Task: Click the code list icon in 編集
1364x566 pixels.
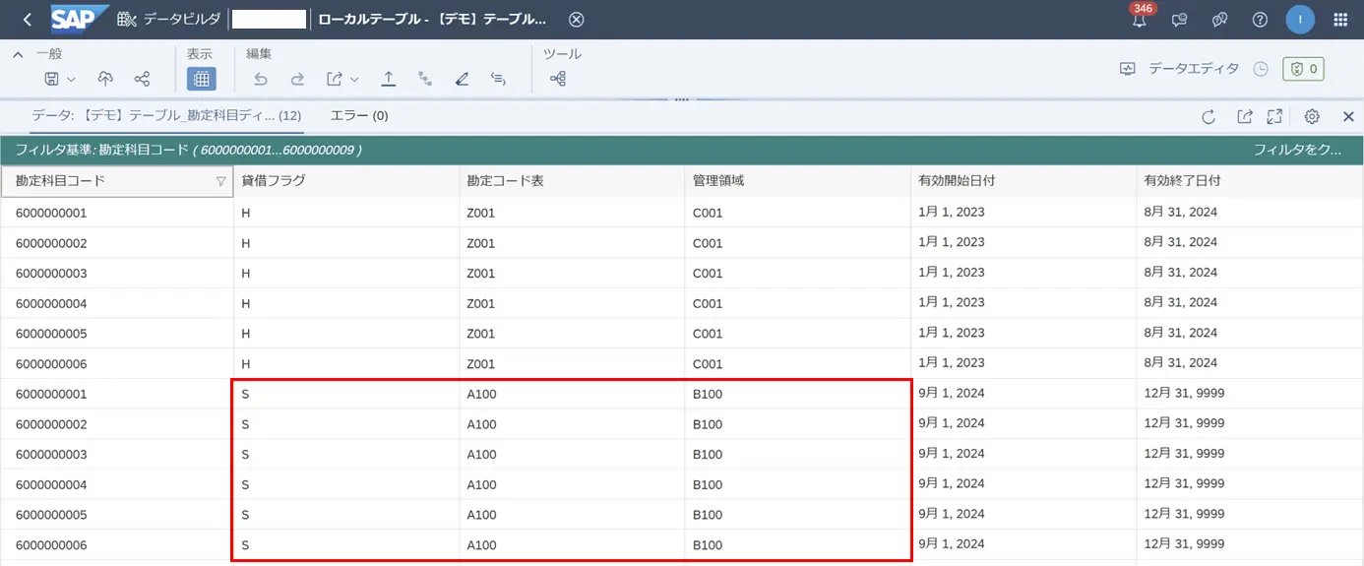Action: (499, 79)
